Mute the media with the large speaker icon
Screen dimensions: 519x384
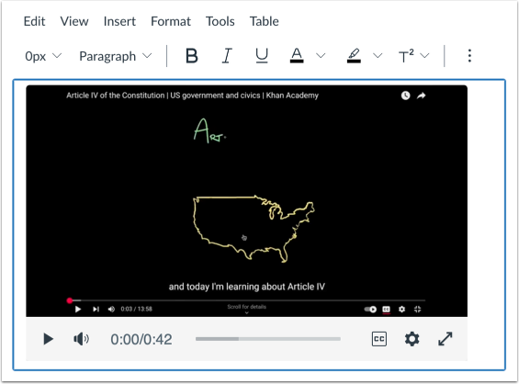pos(81,339)
